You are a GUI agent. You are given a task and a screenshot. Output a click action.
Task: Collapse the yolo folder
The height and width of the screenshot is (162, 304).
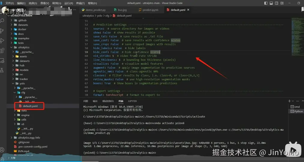click(x=13, y=83)
